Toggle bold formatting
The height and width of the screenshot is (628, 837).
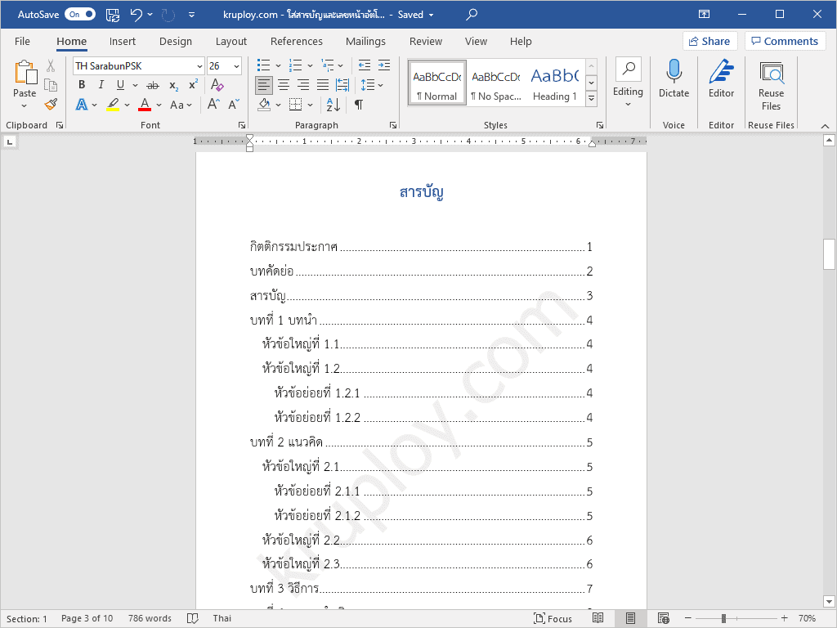(x=81, y=84)
